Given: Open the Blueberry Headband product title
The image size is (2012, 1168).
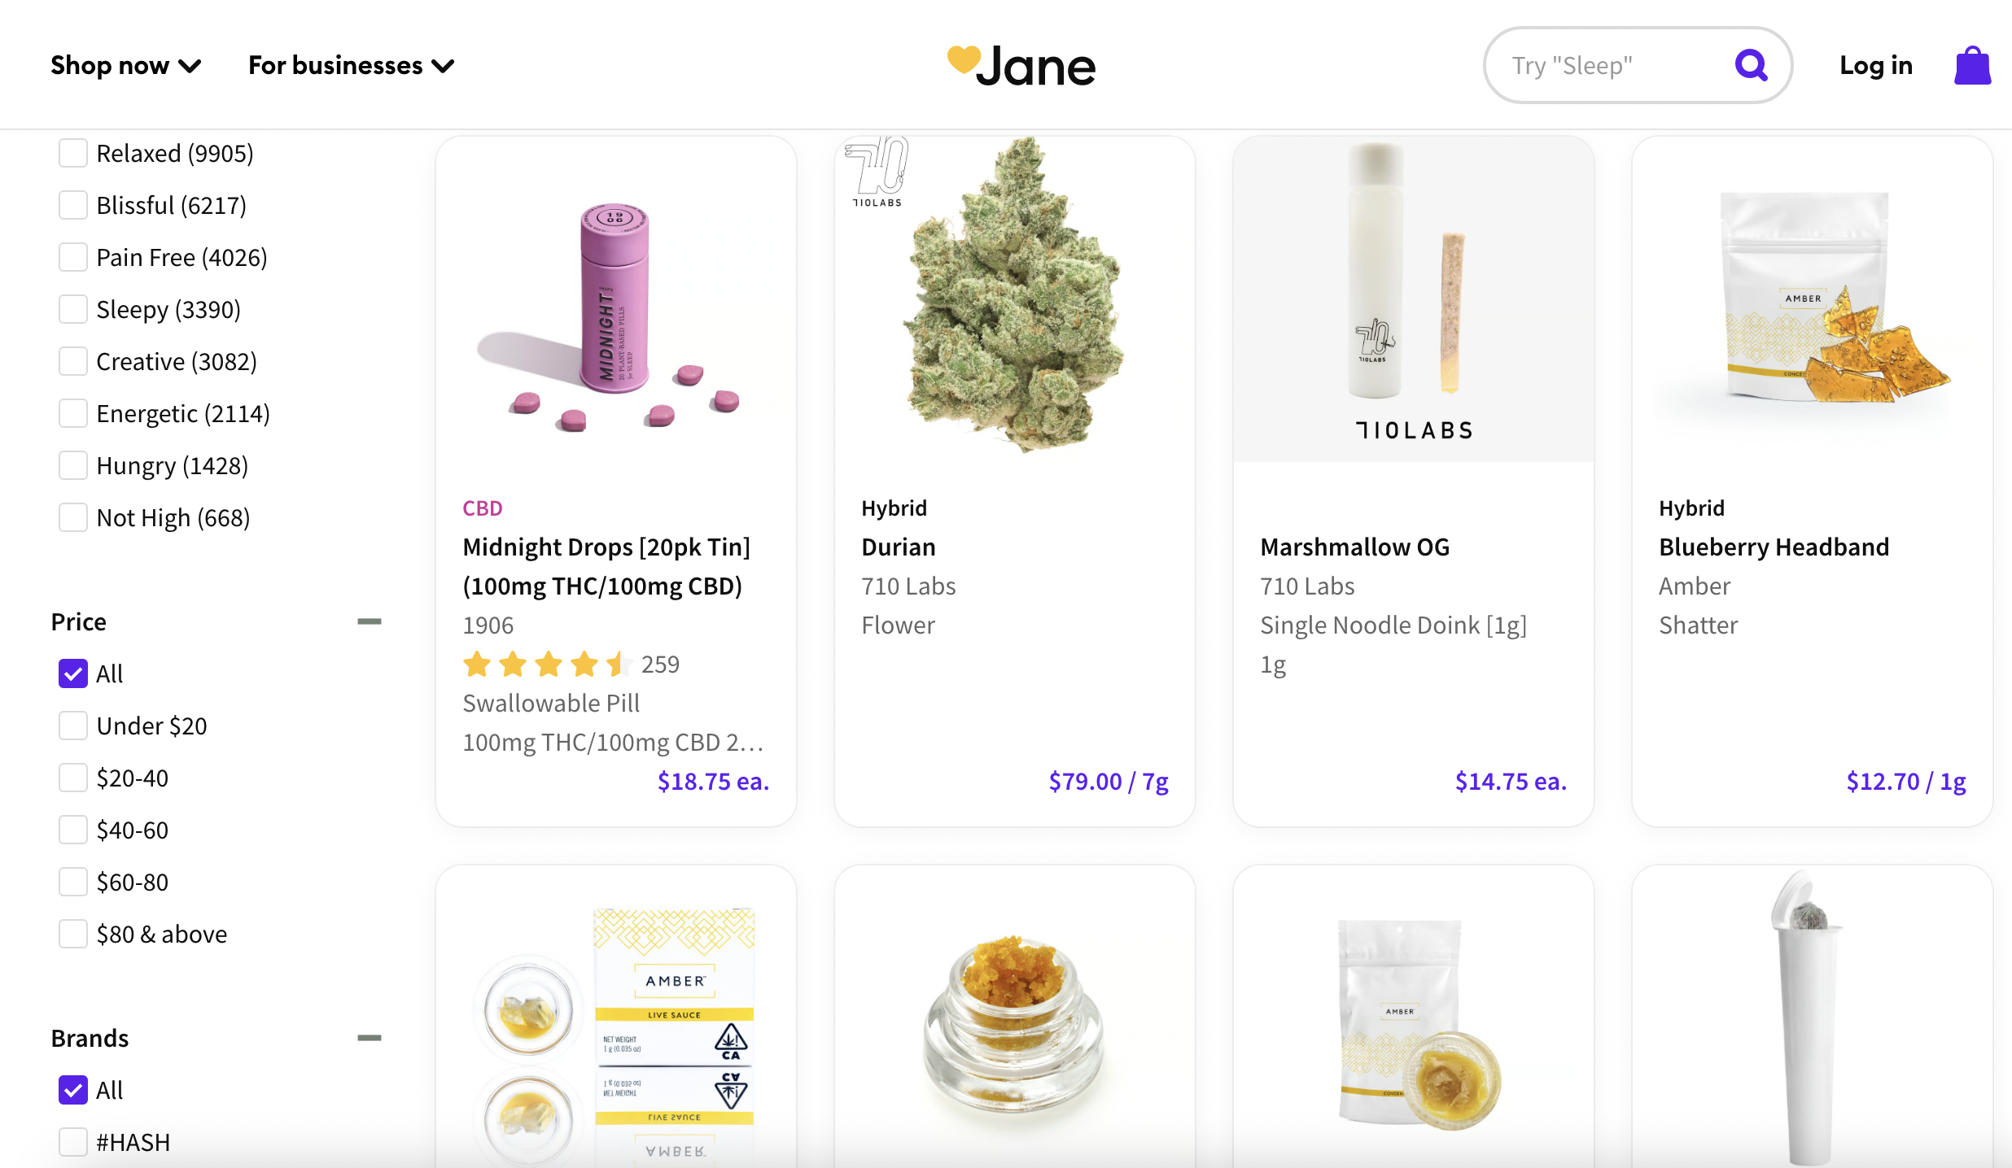Looking at the screenshot, I should click(x=1774, y=547).
